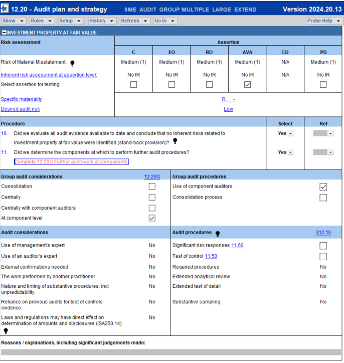
Task: Open Complete 12.20G Further audit work link
Action: tap(71, 161)
